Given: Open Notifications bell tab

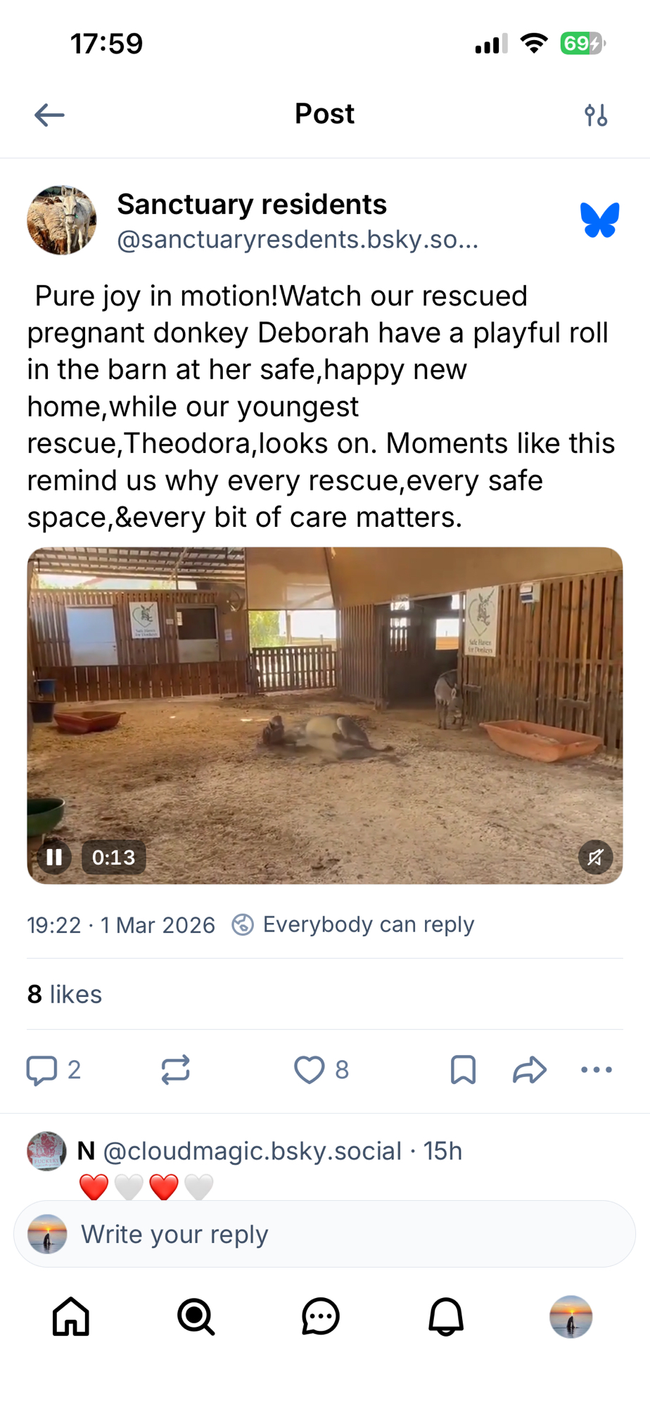Looking at the screenshot, I should pos(446,1316).
